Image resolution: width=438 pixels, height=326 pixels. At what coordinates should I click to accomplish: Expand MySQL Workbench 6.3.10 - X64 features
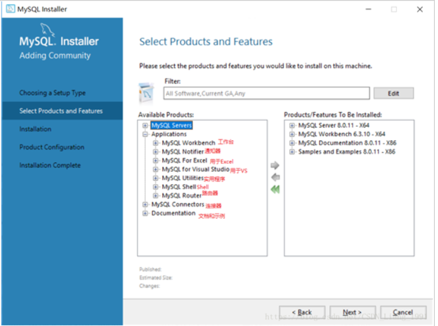(292, 134)
